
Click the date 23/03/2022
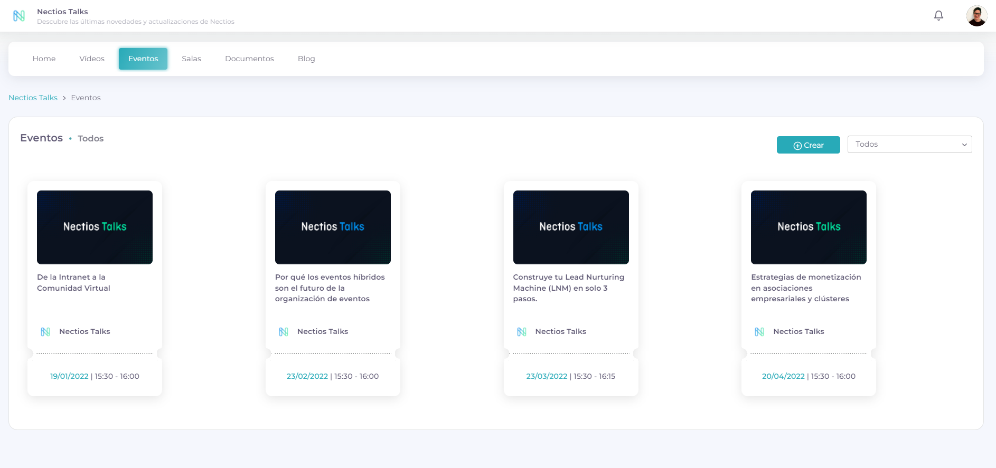[547, 376]
